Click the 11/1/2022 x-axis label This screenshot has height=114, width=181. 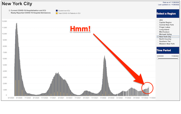click(145, 98)
